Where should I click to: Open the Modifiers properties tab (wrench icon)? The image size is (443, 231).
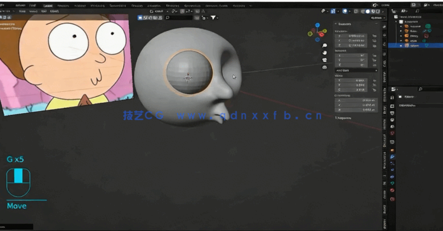(x=392, y=157)
